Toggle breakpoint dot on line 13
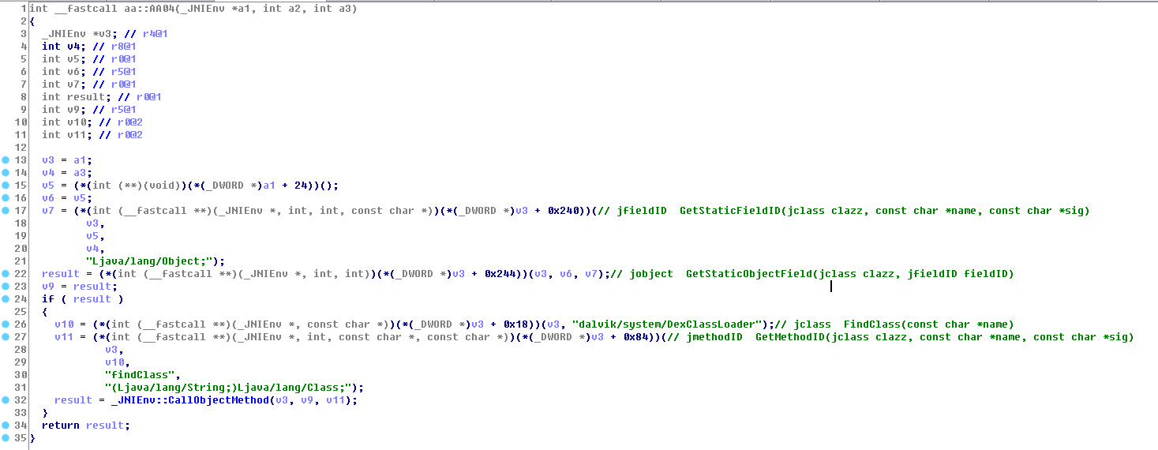The width and height of the screenshot is (1158, 450). 6,160
